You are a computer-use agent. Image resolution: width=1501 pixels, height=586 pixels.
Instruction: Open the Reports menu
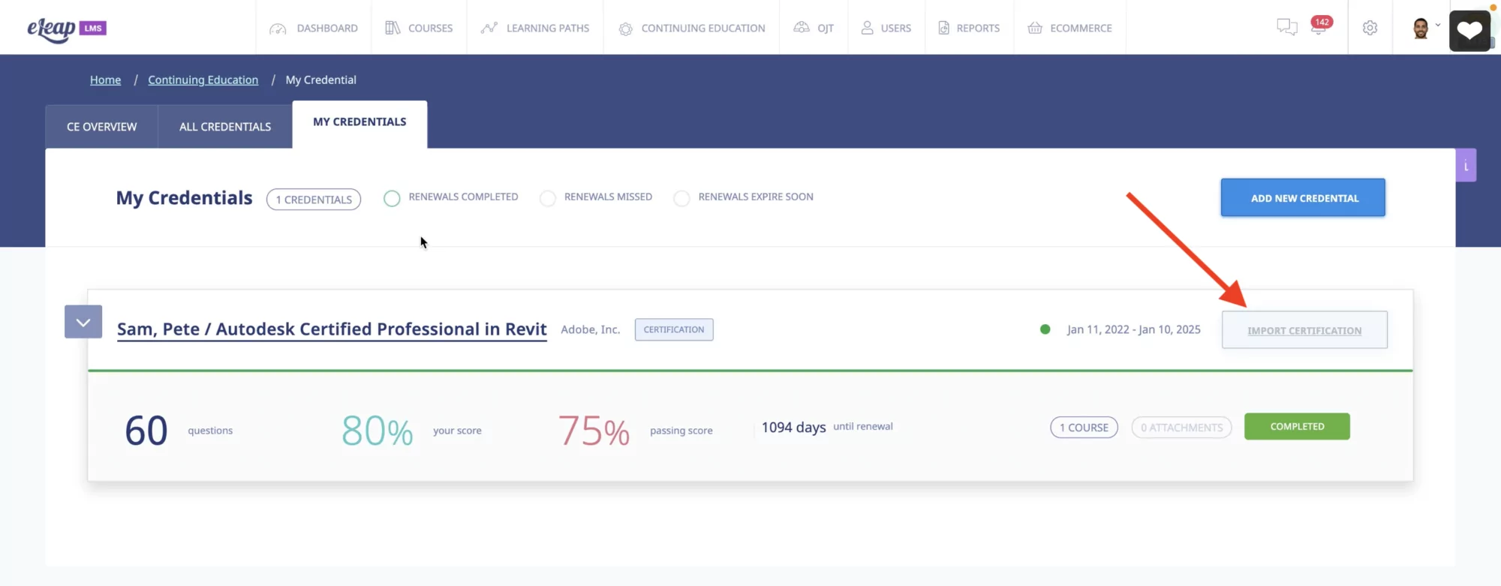969,28
